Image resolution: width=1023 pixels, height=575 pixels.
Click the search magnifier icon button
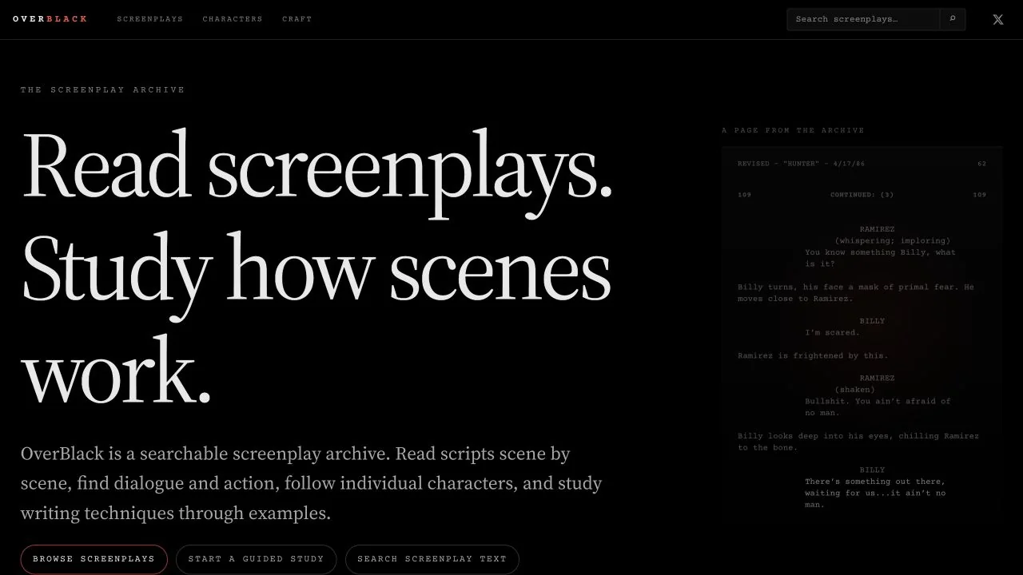point(953,19)
